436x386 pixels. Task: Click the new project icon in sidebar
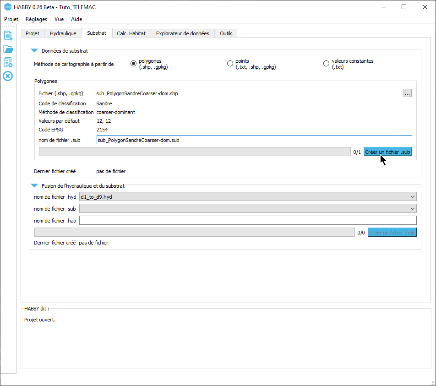click(8, 35)
